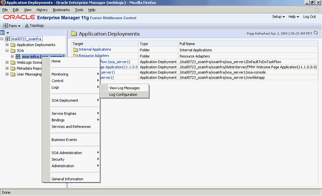
Task: Select Log Configuration from the submenu
Action: point(123,94)
